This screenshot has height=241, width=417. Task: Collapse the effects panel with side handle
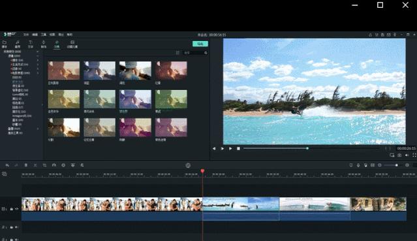pos(42,104)
